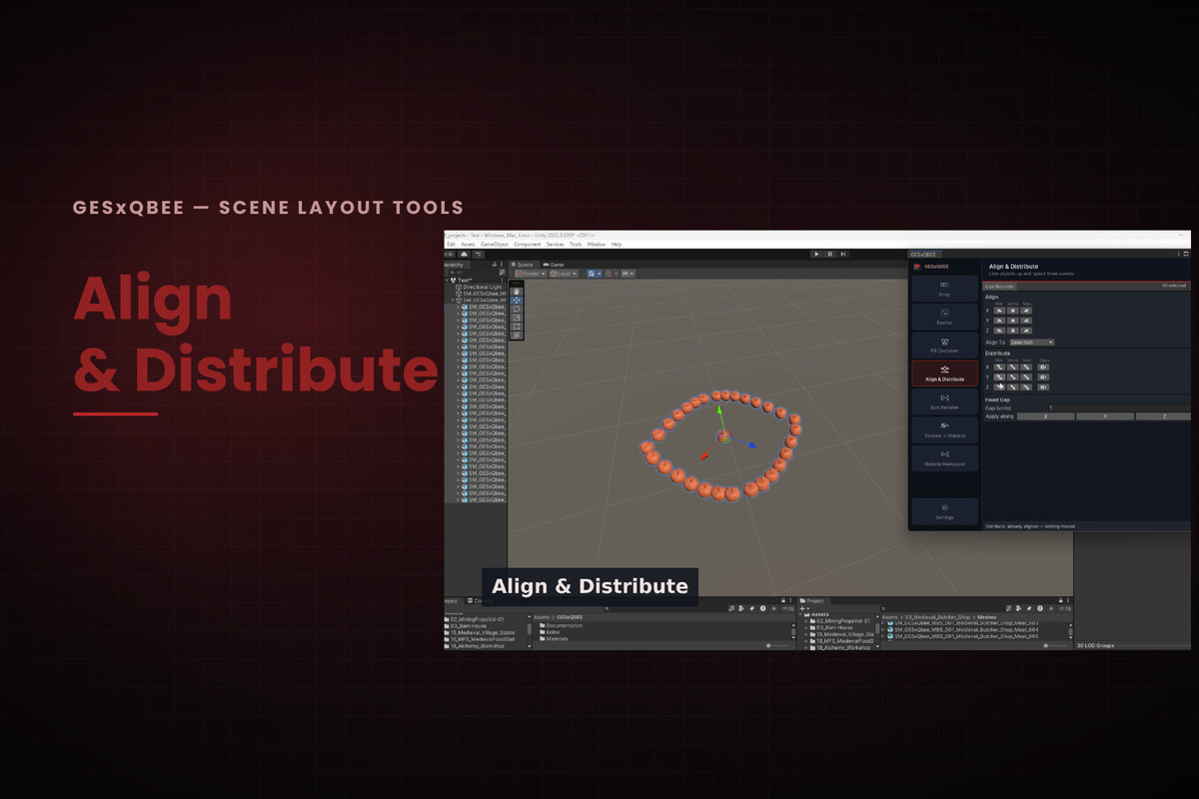This screenshot has height=799, width=1199.
Task: Align selection to Y Min
Action: 999,321
